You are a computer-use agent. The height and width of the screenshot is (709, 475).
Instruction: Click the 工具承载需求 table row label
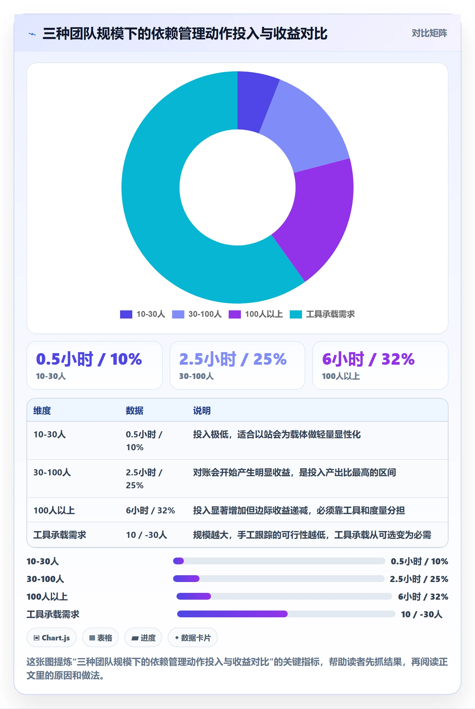tap(60, 535)
